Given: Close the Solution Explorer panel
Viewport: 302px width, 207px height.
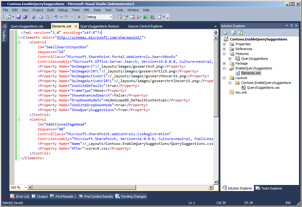Looking at the screenshot, I should click(x=296, y=26).
